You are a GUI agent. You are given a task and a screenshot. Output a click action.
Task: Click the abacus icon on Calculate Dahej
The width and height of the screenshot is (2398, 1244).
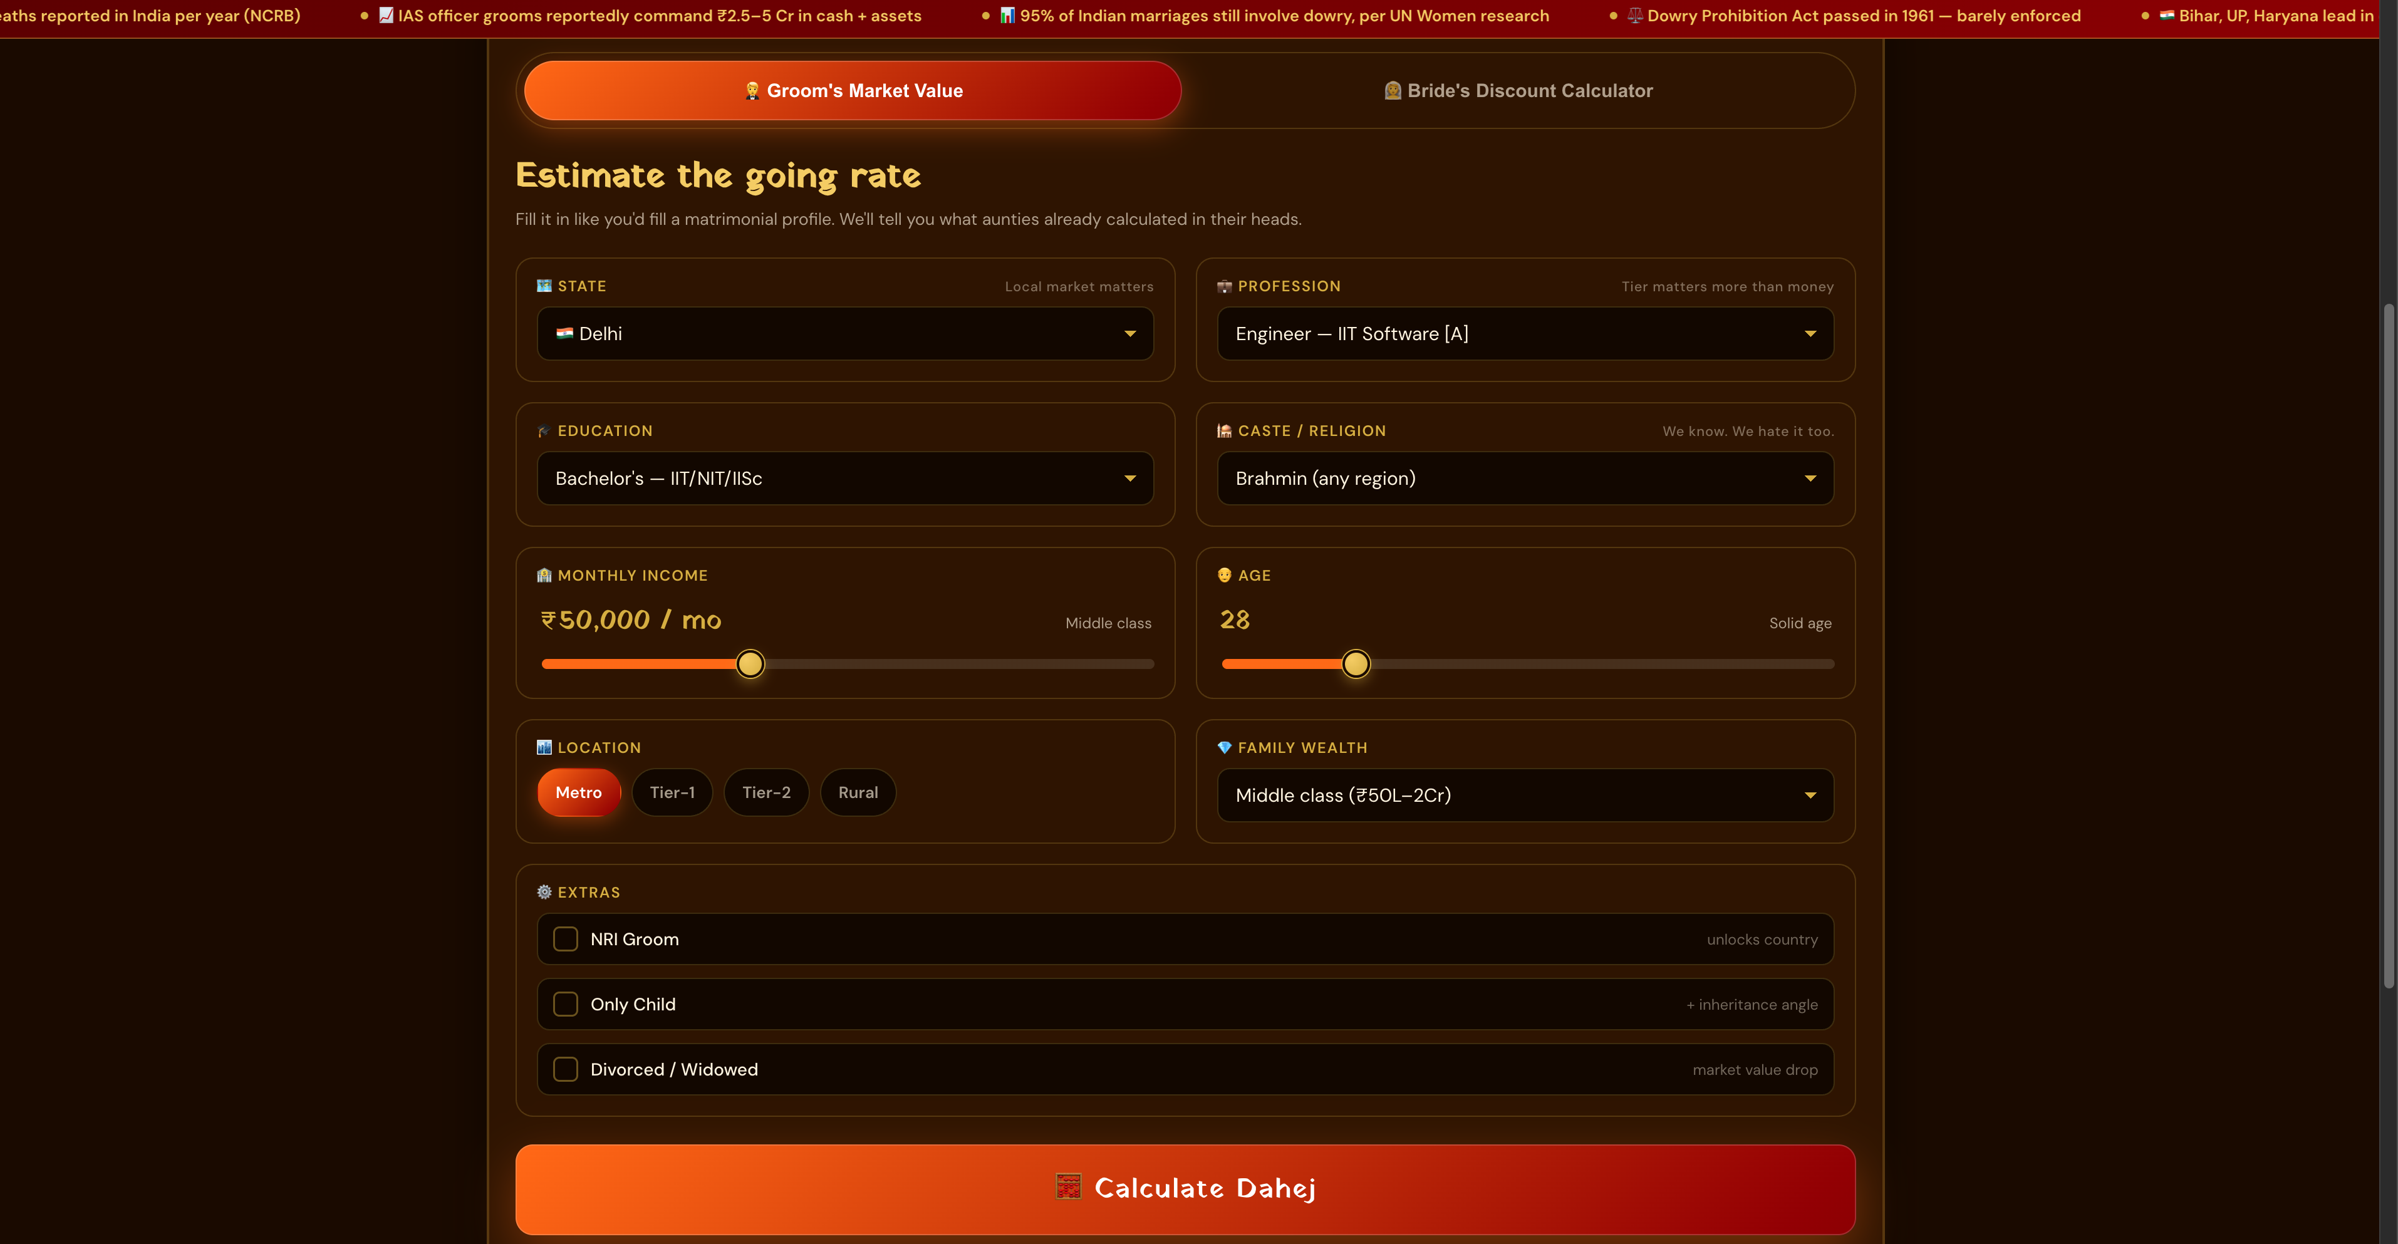point(1069,1187)
